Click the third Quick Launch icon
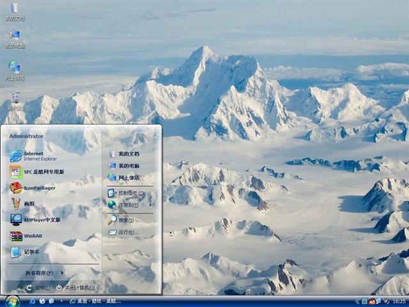 coord(52,301)
